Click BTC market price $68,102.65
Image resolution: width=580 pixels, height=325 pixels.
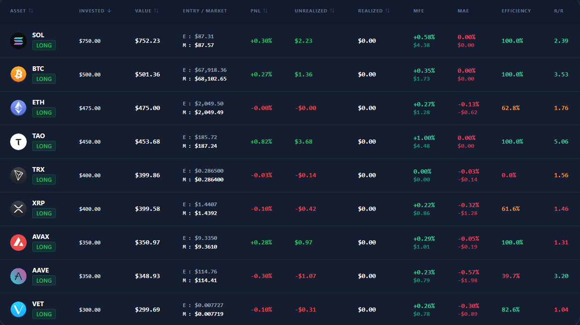point(211,79)
